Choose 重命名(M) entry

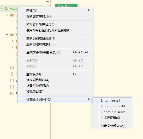(x=55, y=74)
